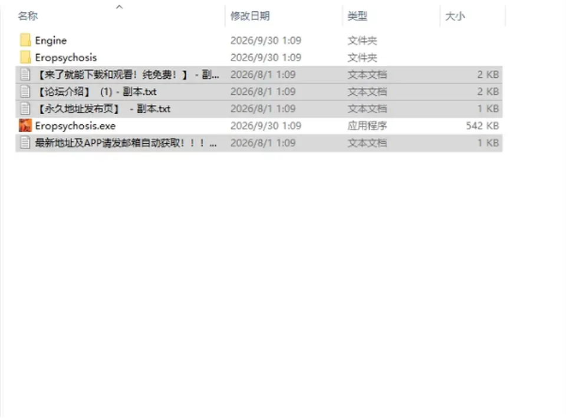This screenshot has width=566, height=418.
Task: Select the Engine folder icon
Action: [25, 40]
